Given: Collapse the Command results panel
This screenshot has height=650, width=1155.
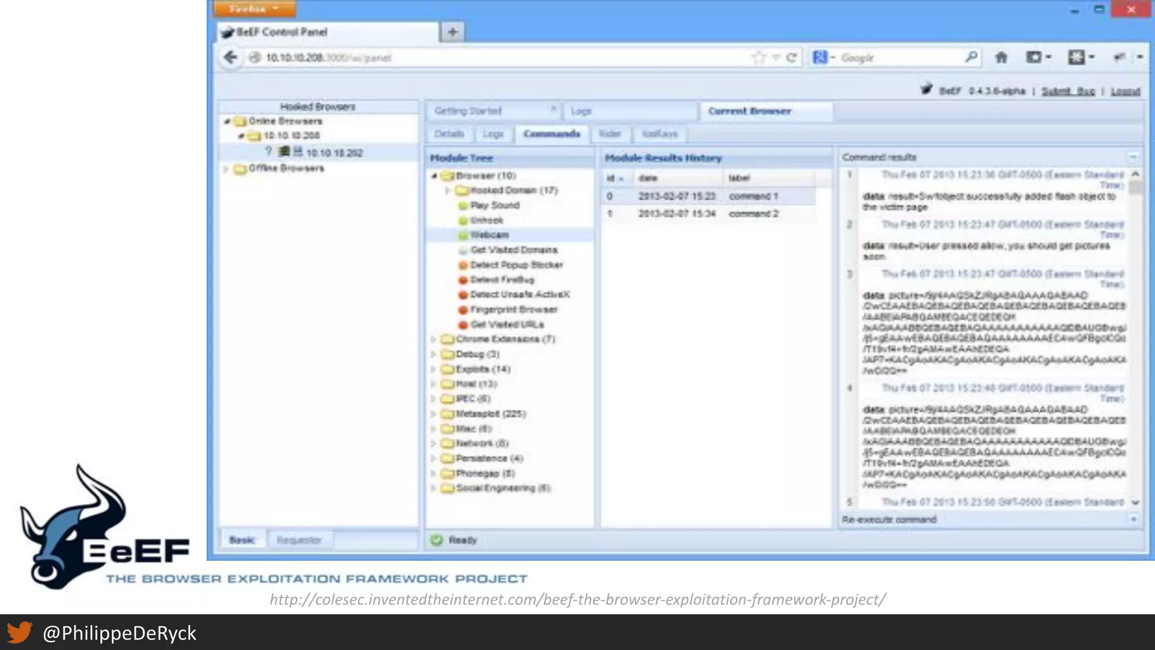Looking at the screenshot, I should (1132, 157).
